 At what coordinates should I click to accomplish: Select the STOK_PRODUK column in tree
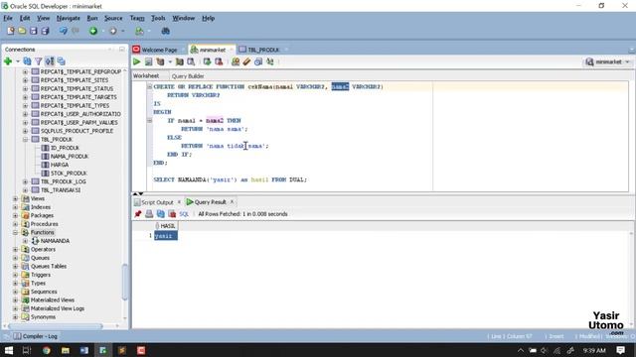[x=69, y=174]
